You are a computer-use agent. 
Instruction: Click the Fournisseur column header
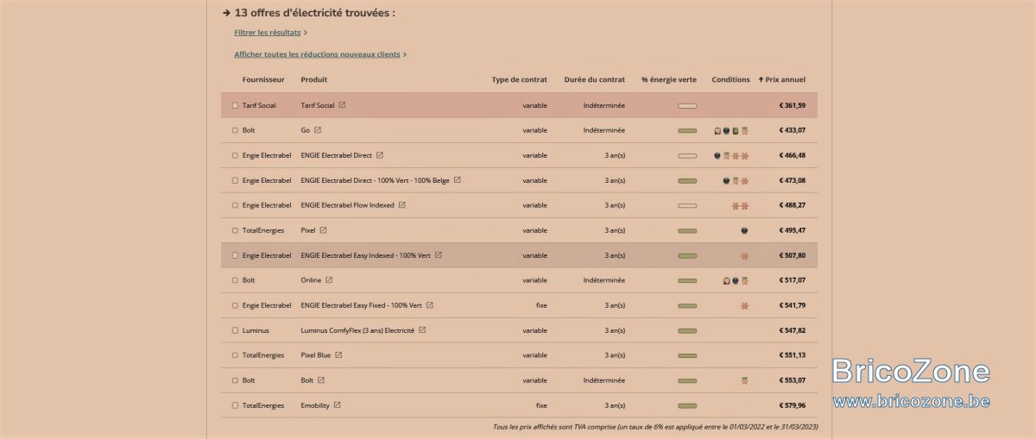point(263,79)
